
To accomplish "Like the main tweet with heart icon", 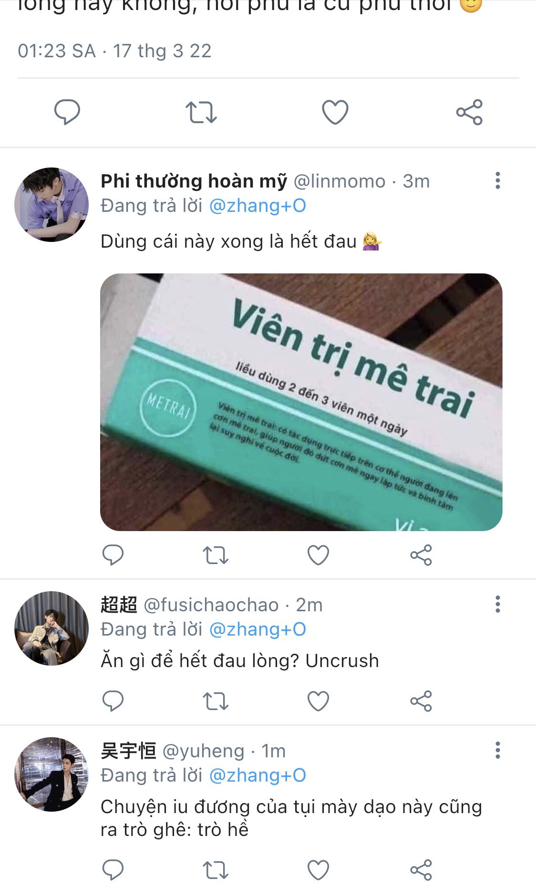I will 335,113.
